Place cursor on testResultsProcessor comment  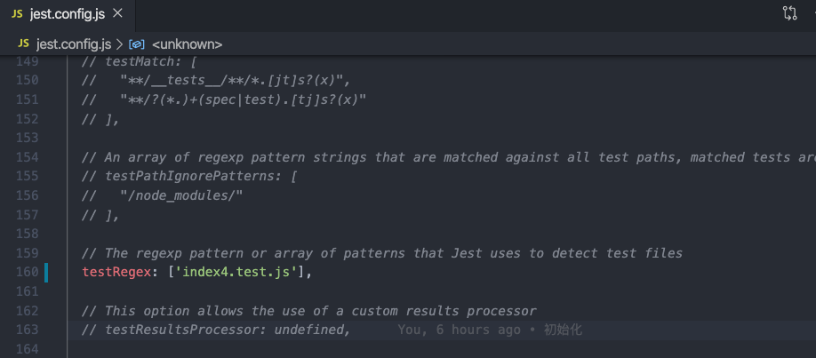pyautogui.click(x=217, y=330)
